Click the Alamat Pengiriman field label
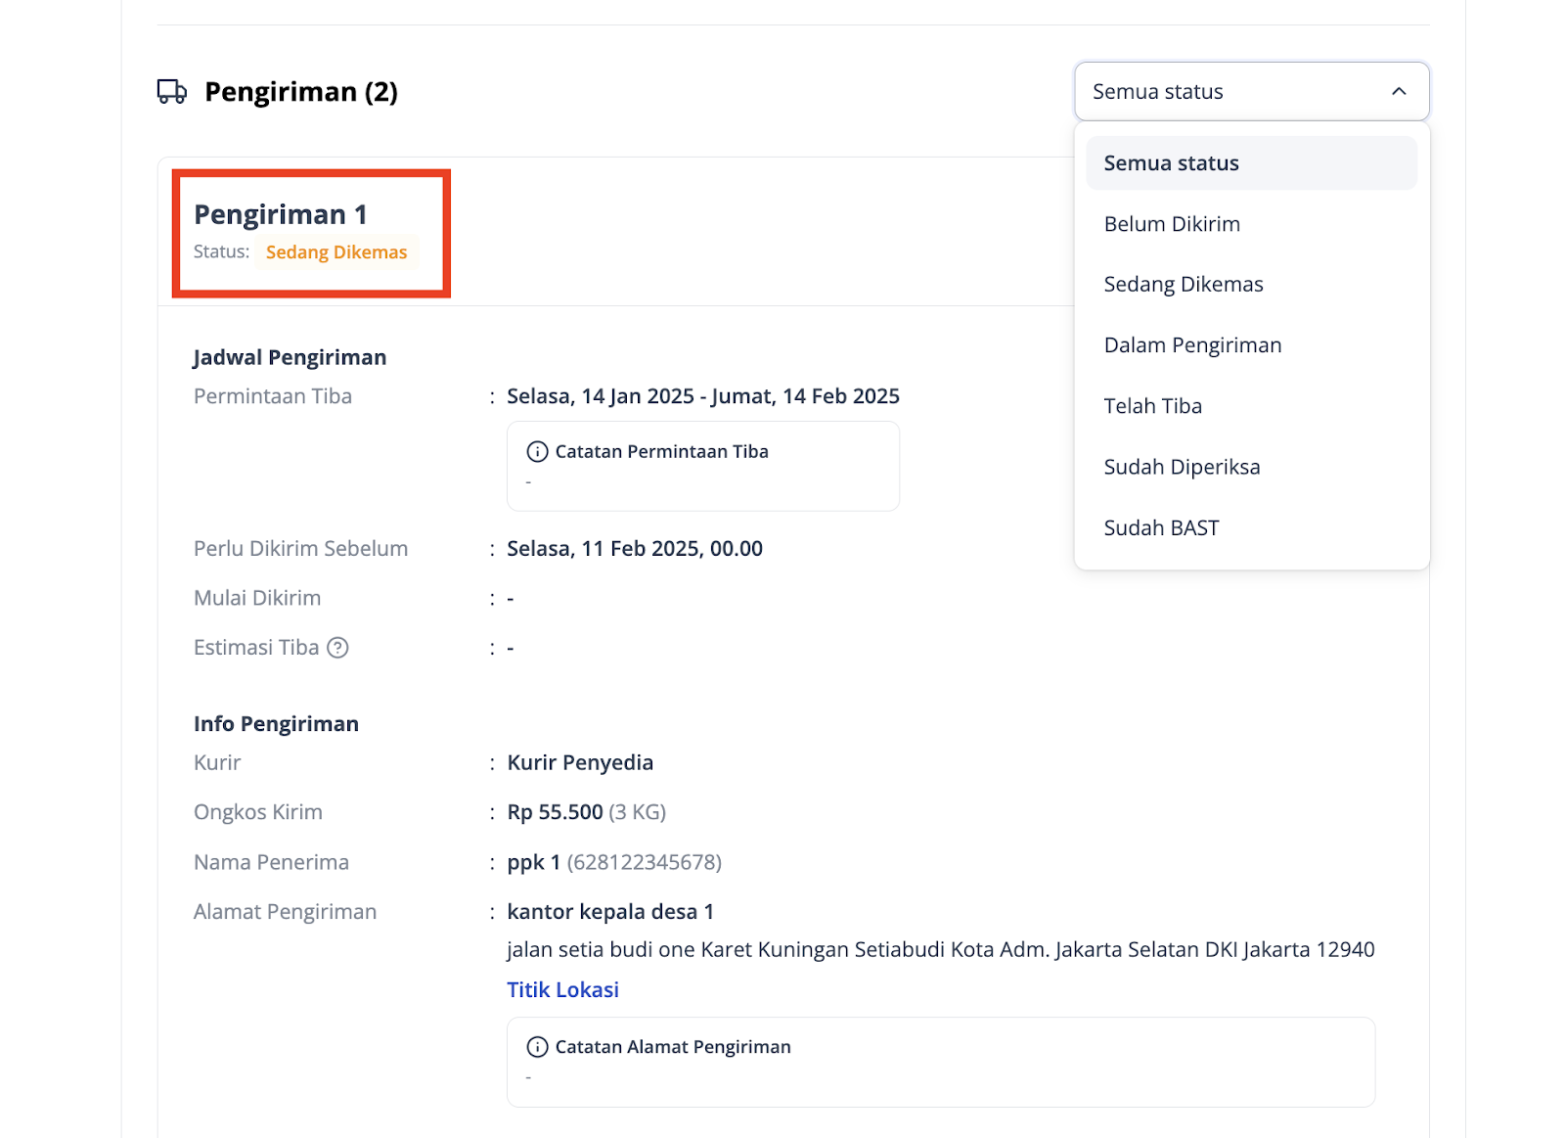 285,912
